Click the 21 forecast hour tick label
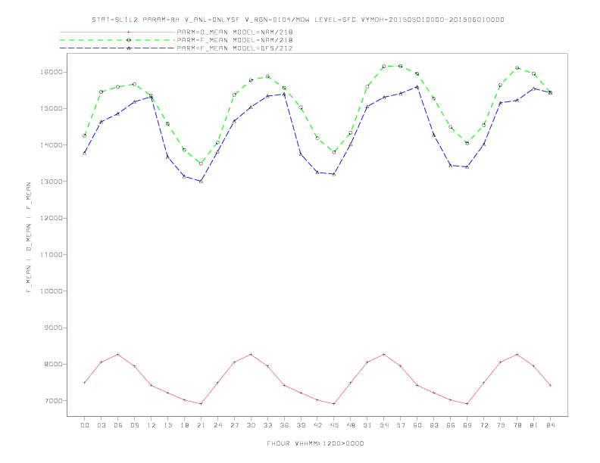The height and width of the screenshot is (463, 600). pyautogui.click(x=201, y=425)
